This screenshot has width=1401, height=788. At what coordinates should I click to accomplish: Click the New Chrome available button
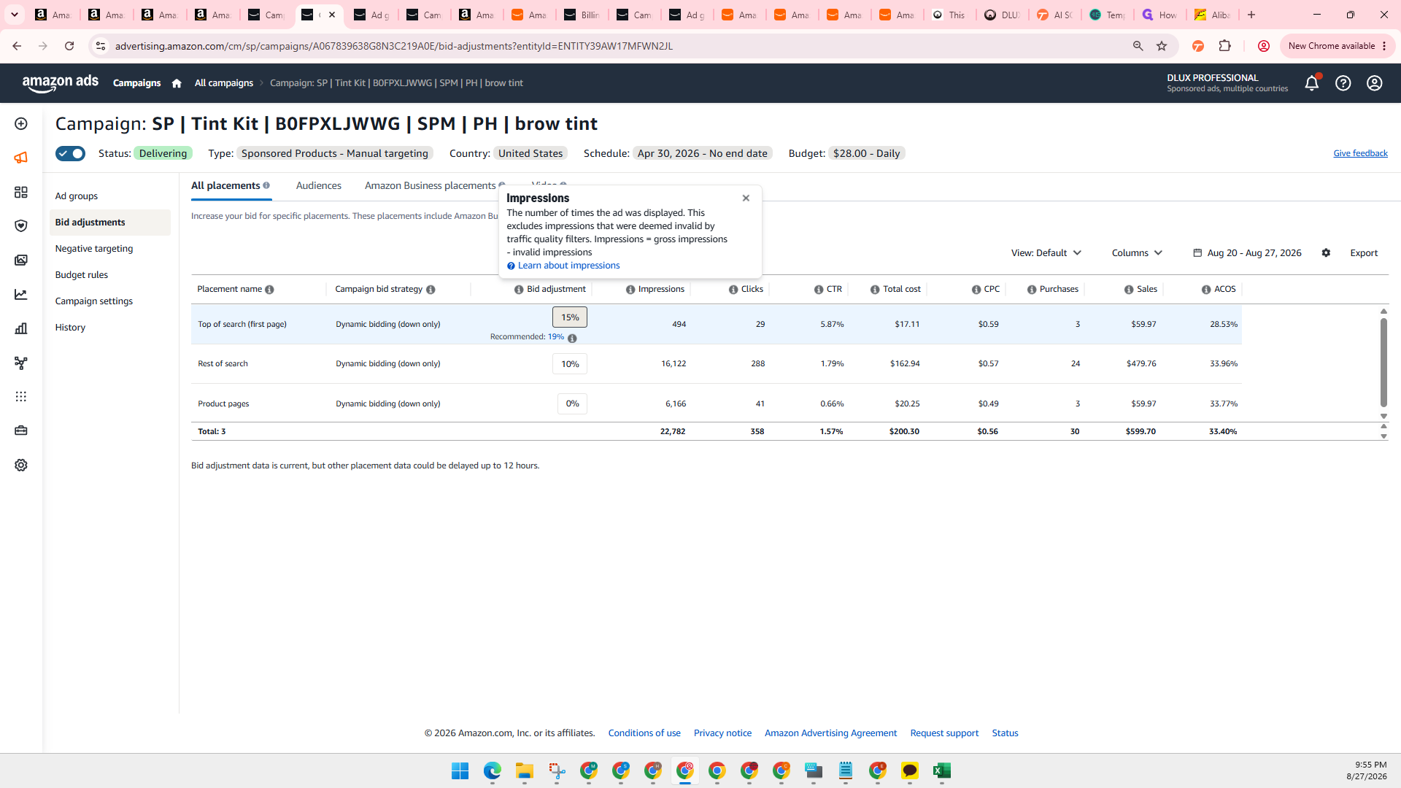click(x=1337, y=46)
